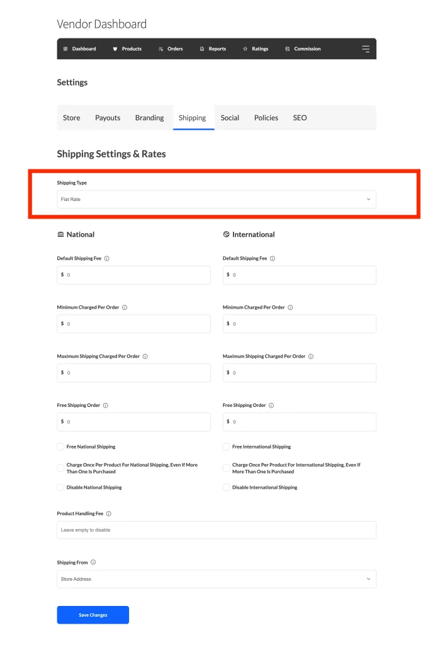Check Disable International Shipping
435x645 pixels.
point(227,488)
